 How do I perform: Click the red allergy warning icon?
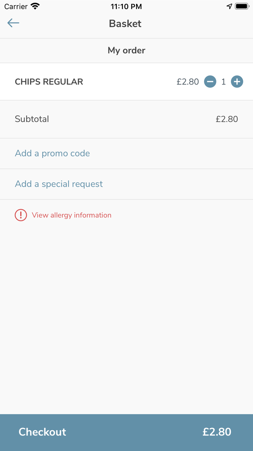coord(21,215)
